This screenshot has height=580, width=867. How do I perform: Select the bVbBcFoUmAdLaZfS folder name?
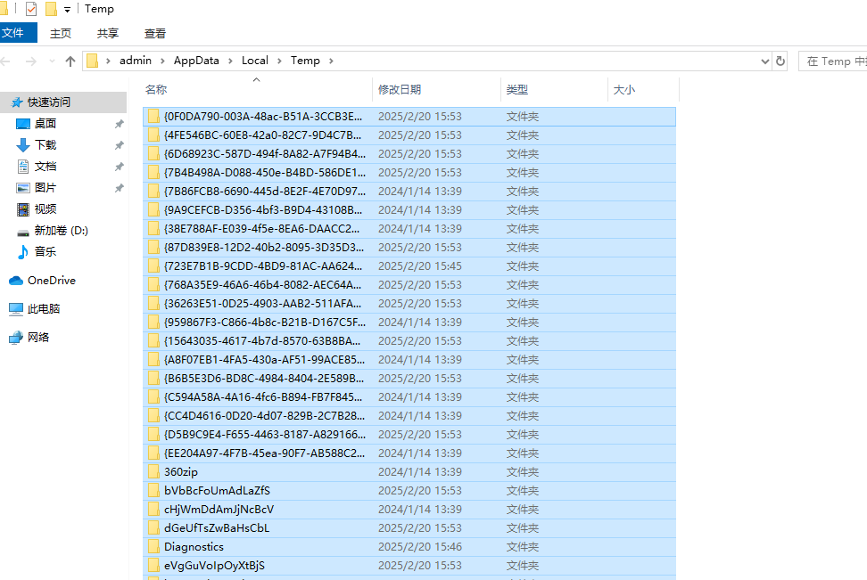point(218,491)
